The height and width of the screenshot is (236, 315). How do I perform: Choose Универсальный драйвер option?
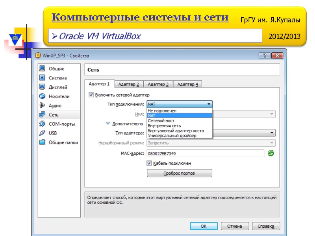180,136
